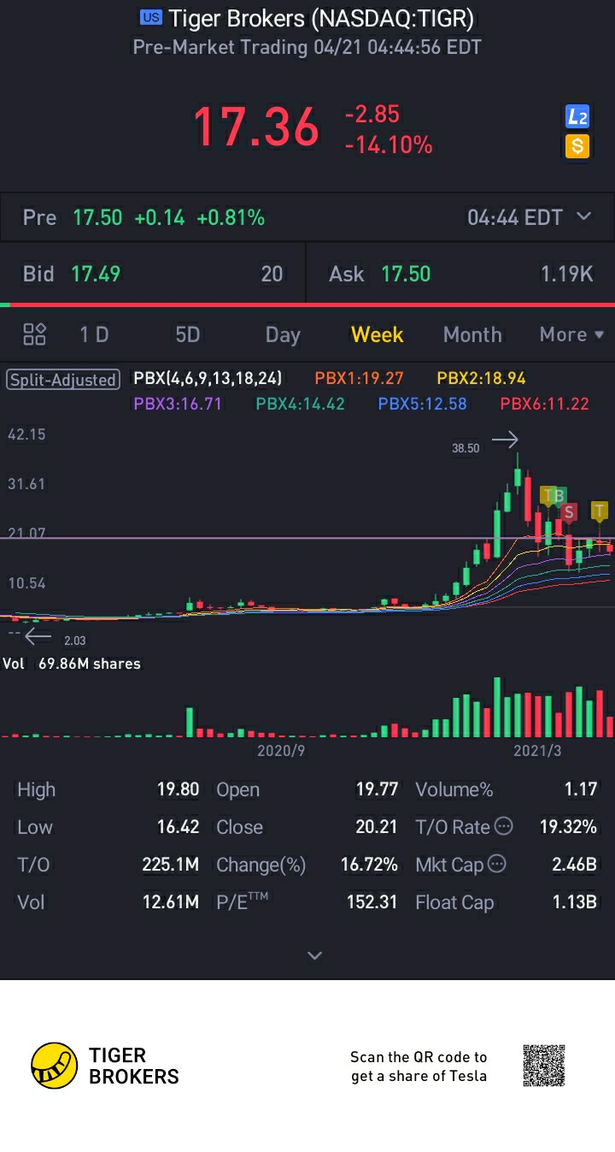Switch to the 5D chart tab
This screenshot has height=1152, width=615.
pos(187,334)
